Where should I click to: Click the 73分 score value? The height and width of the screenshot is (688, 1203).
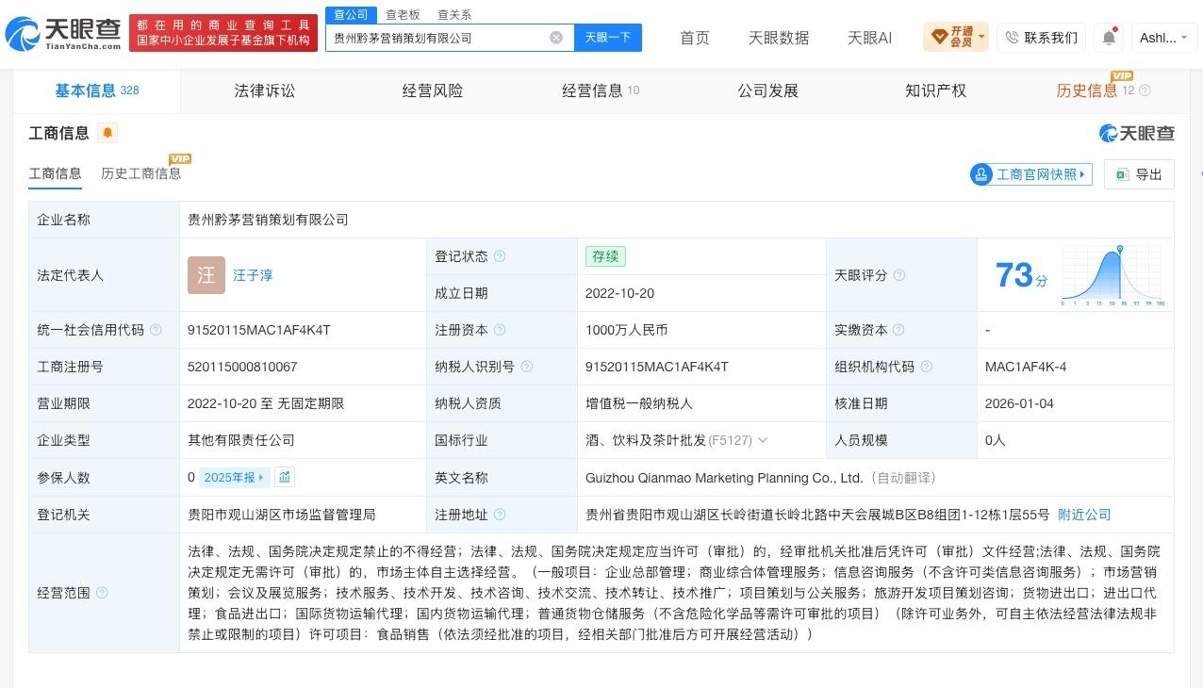(x=1021, y=275)
